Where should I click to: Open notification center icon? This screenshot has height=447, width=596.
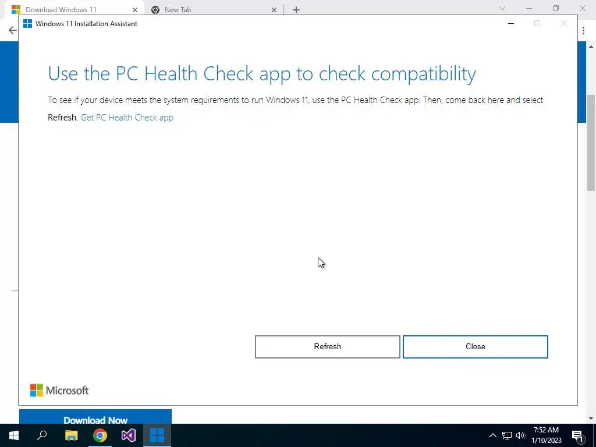tap(577, 435)
